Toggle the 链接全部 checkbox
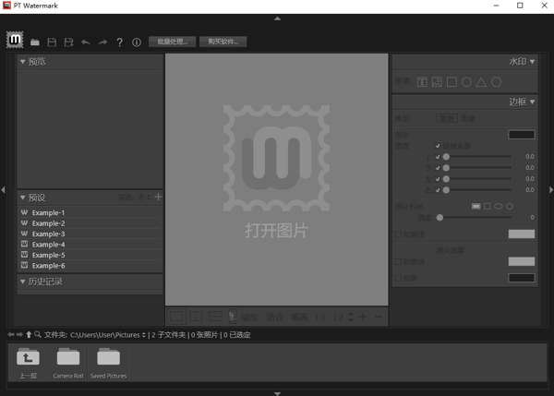554x396 pixels. tap(438, 146)
